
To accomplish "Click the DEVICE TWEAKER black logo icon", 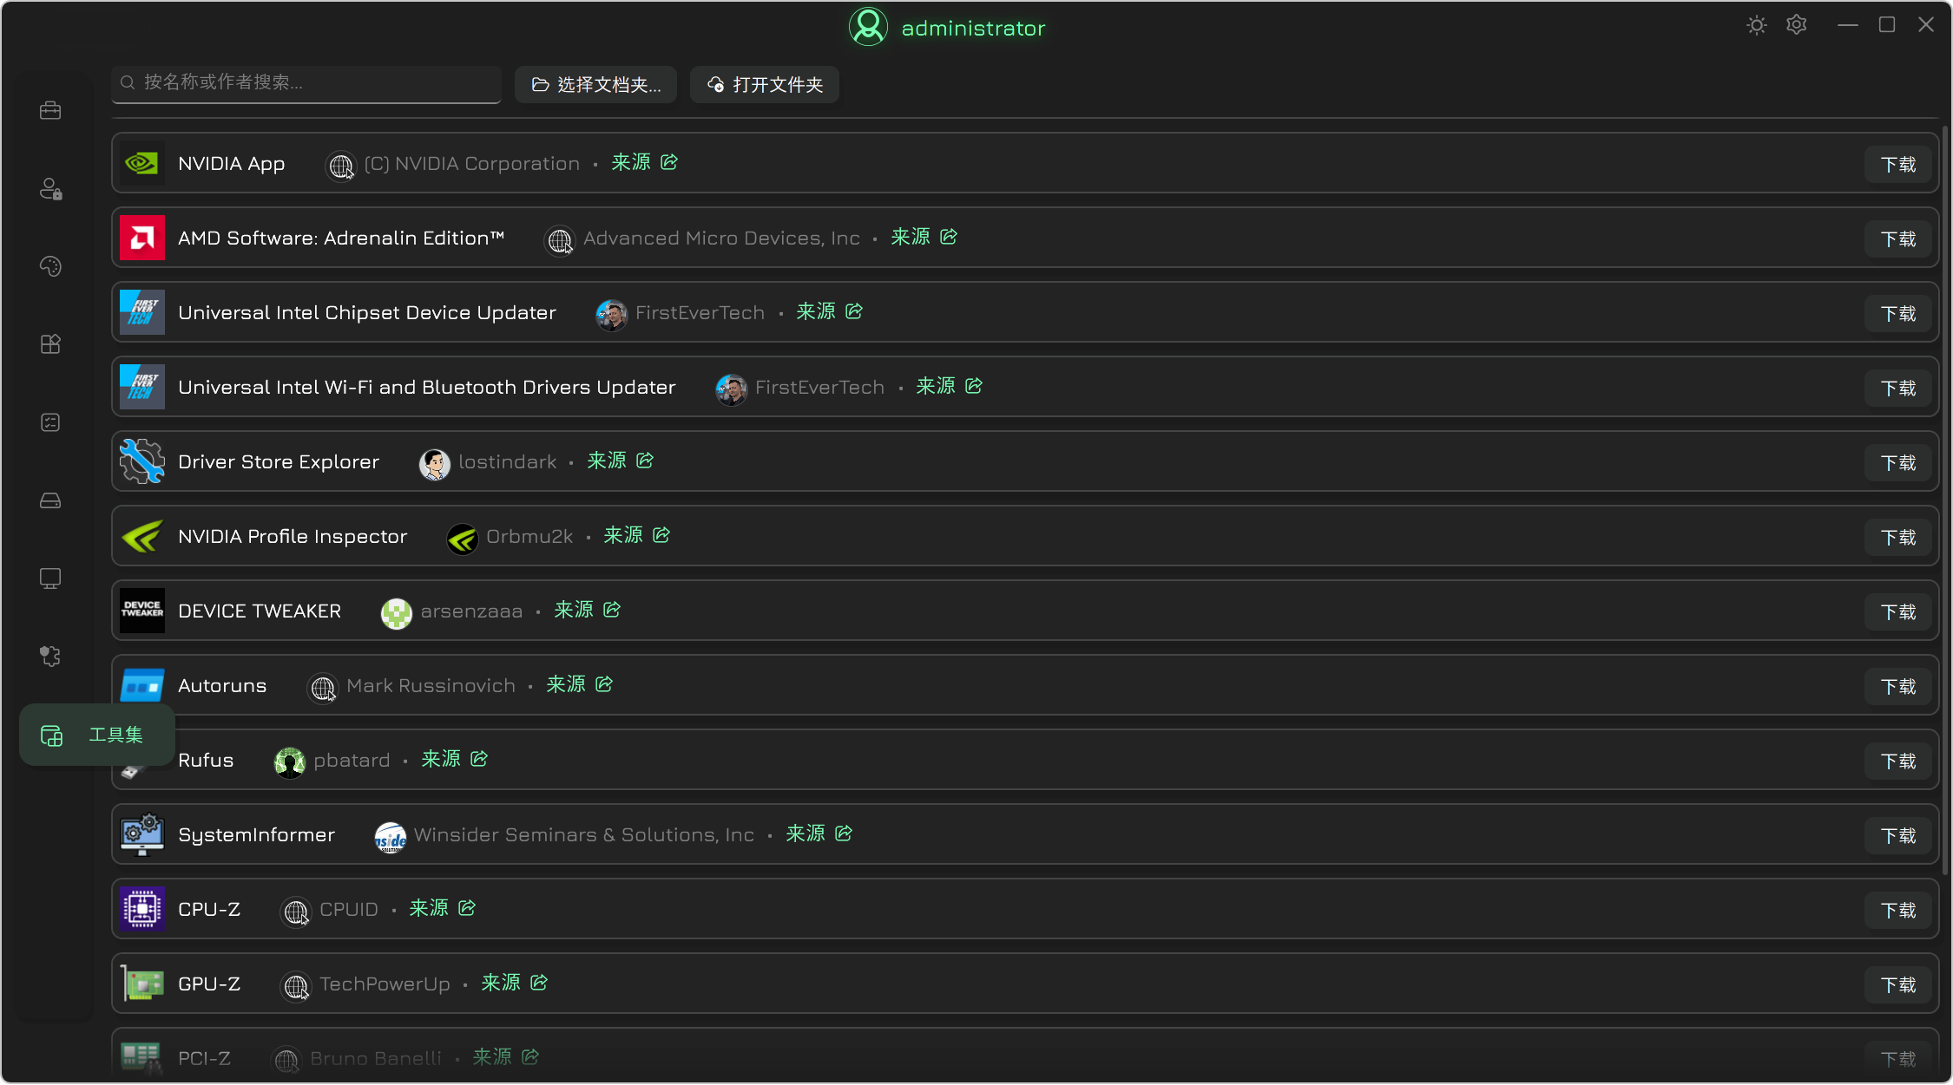I will (142, 611).
